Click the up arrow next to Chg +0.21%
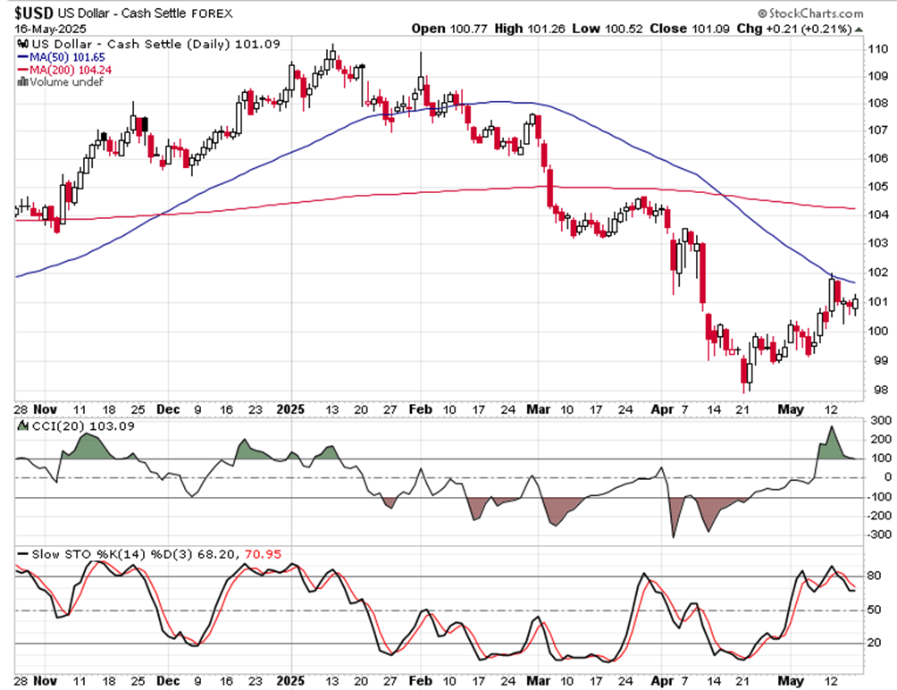Screen dimensions: 897x690 point(859,29)
